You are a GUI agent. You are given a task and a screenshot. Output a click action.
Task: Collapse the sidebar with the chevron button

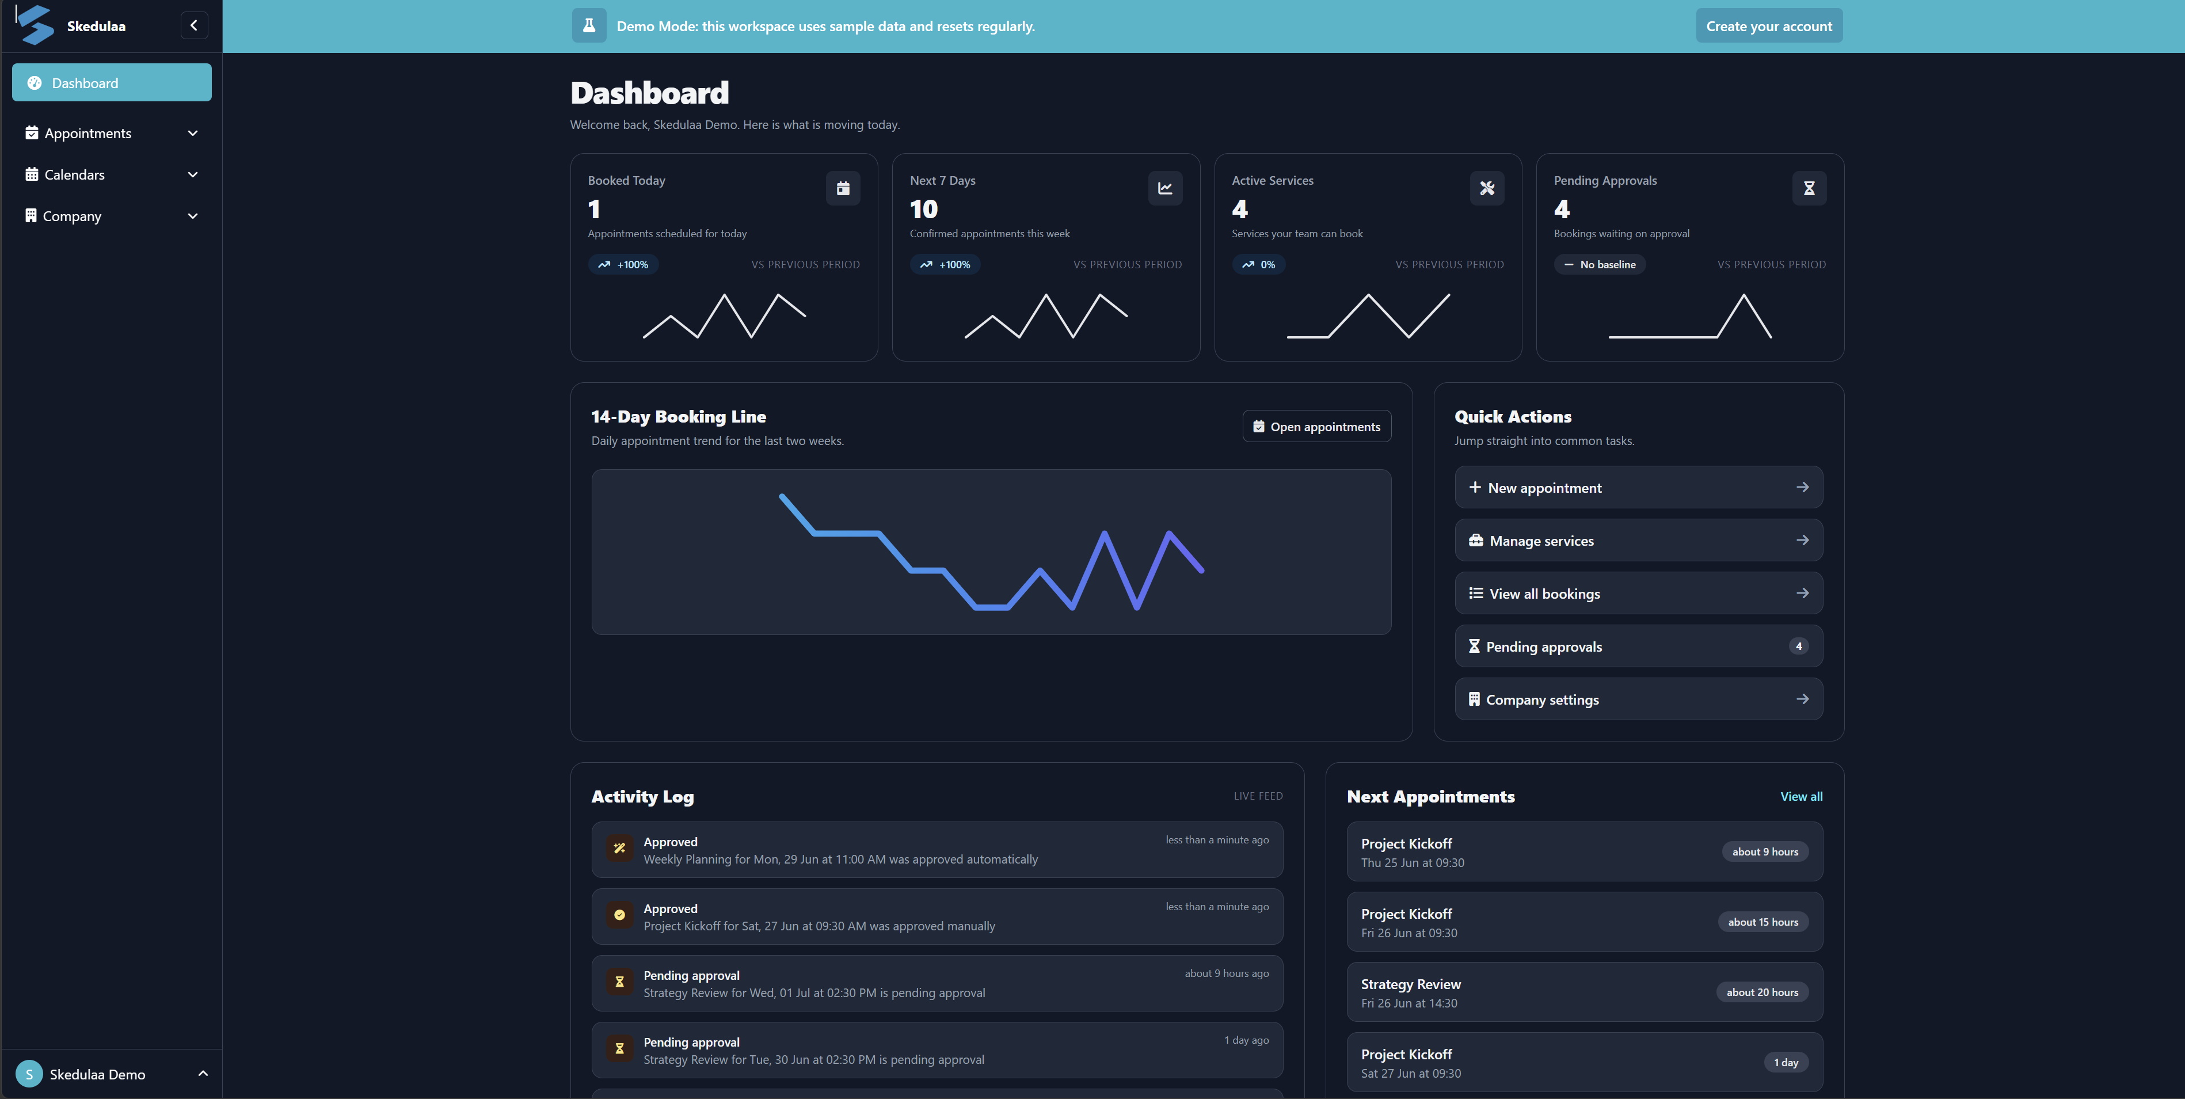pos(194,25)
